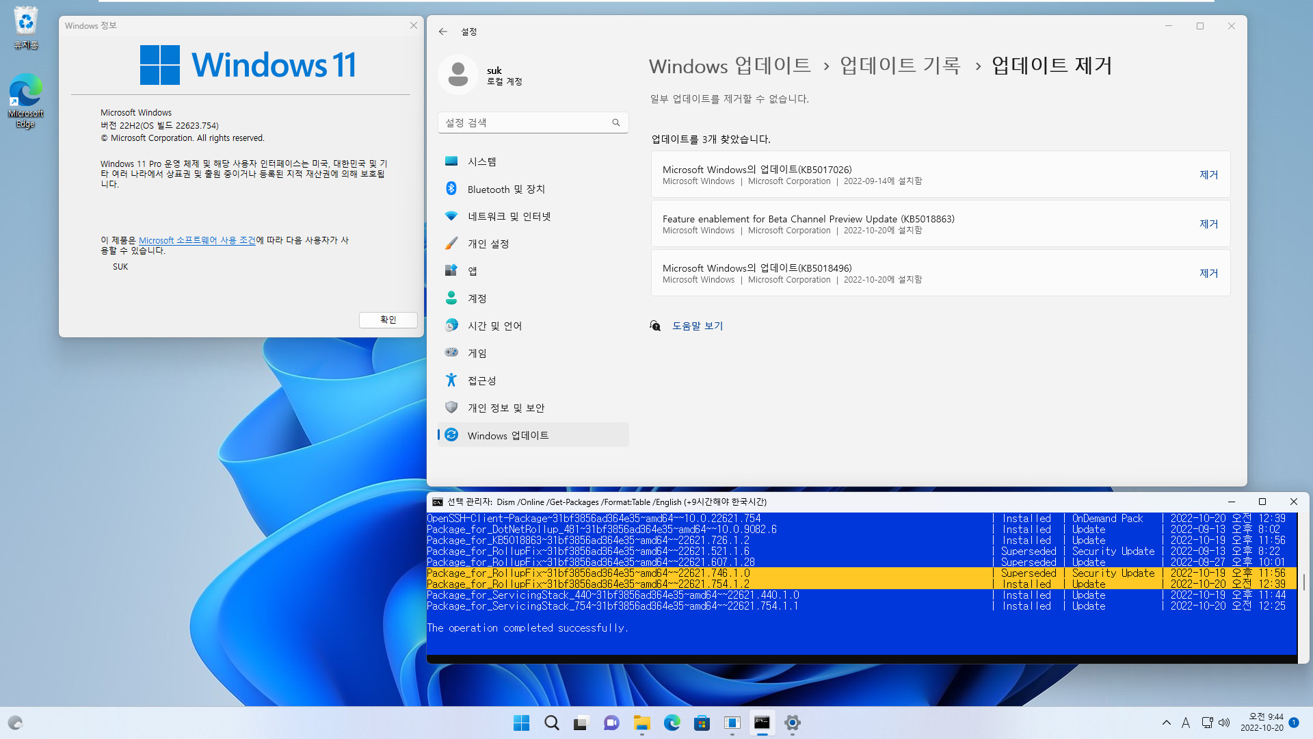
Task: Open Task View on taskbar
Action: (581, 723)
